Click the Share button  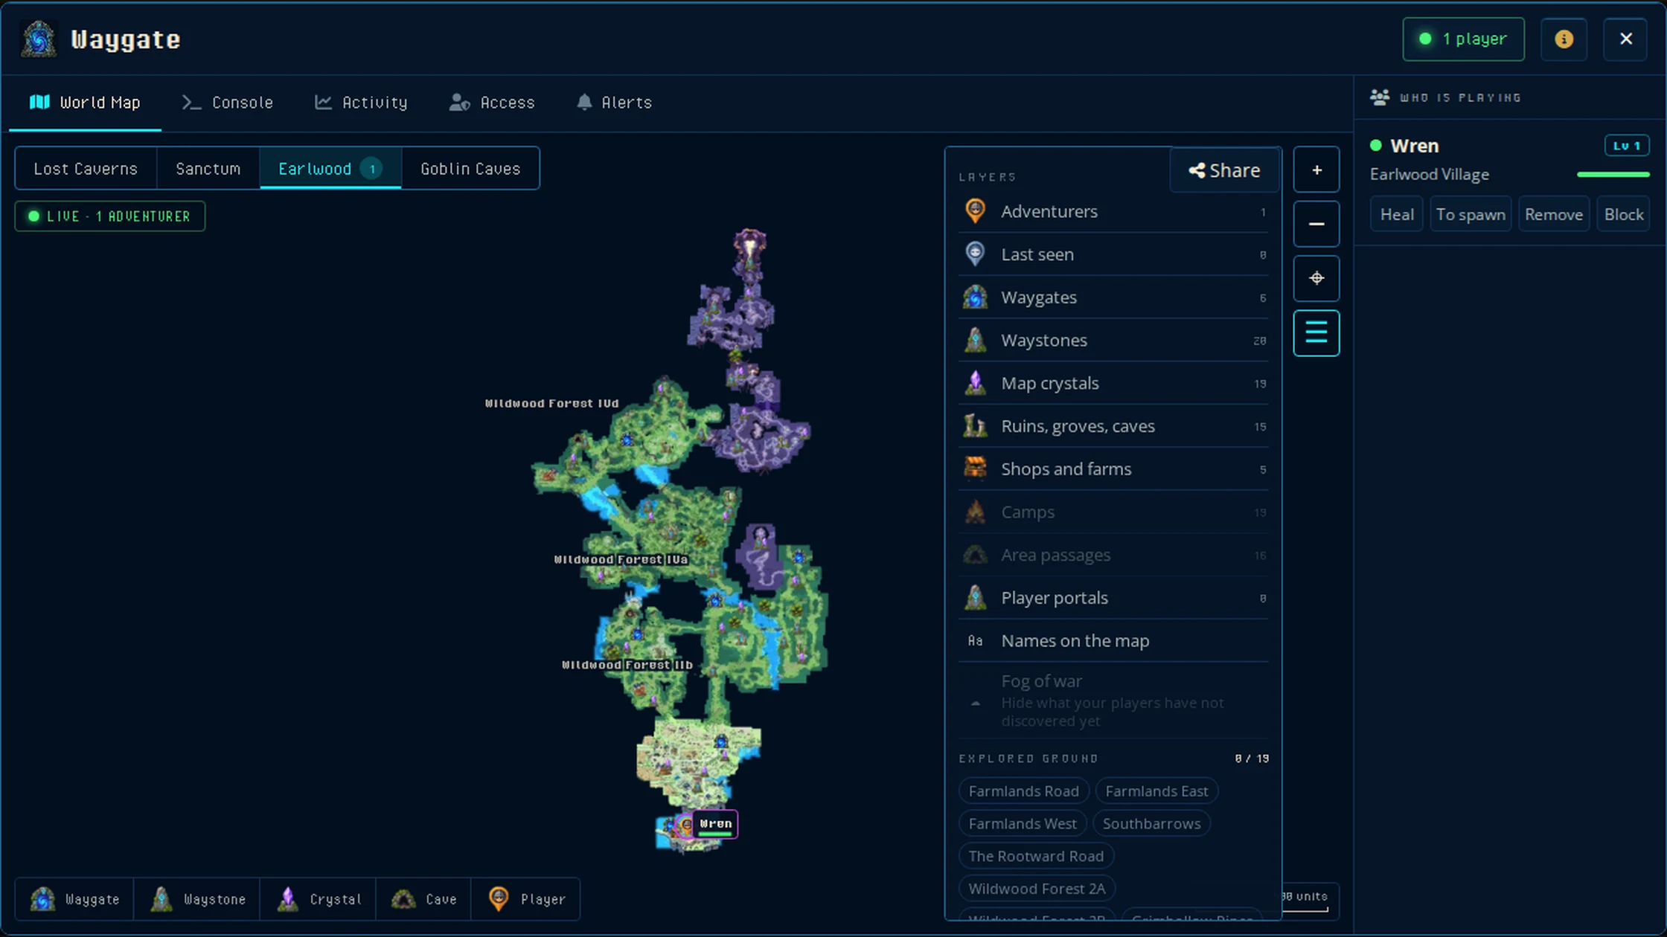click(x=1225, y=170)
